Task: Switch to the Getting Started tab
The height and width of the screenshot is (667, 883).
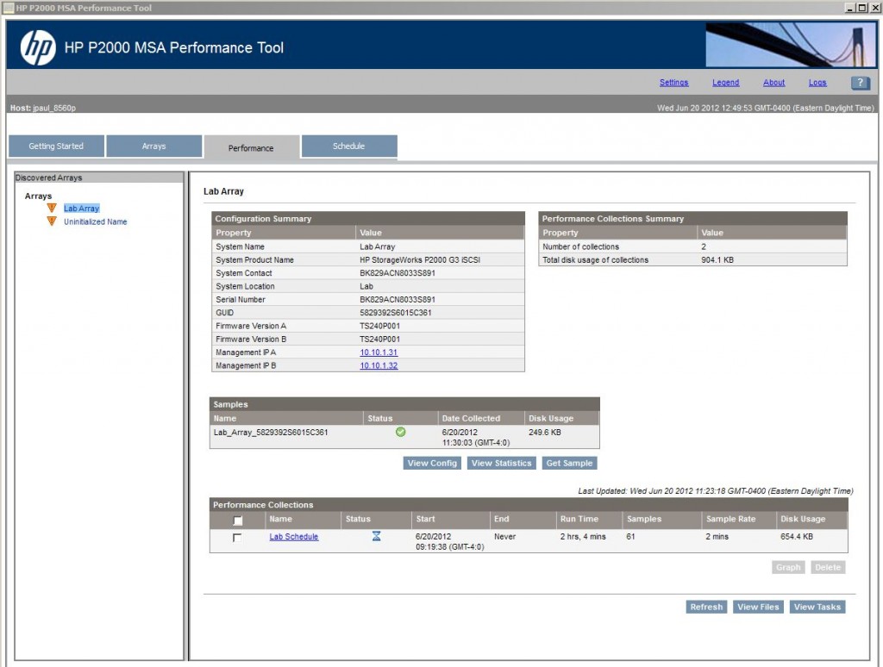Action: (56, 146)
